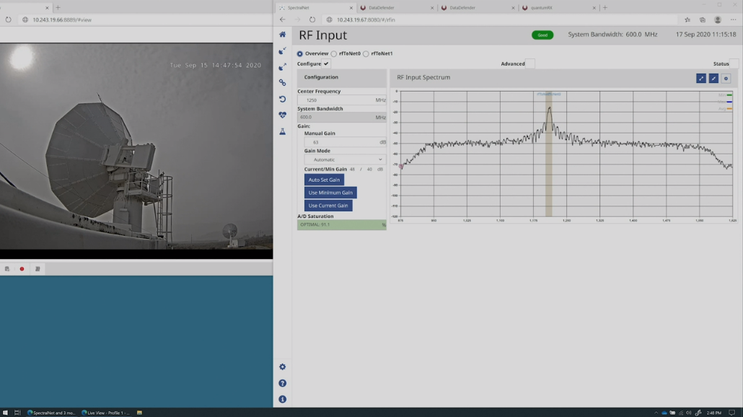Click the help question mark icon

point(282,383)
